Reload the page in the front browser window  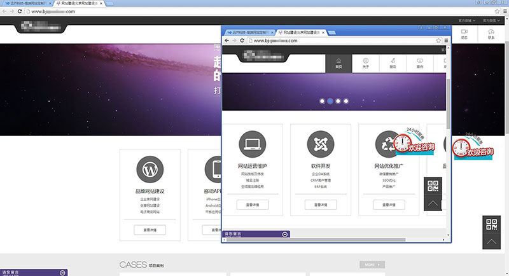click(242, 41)
